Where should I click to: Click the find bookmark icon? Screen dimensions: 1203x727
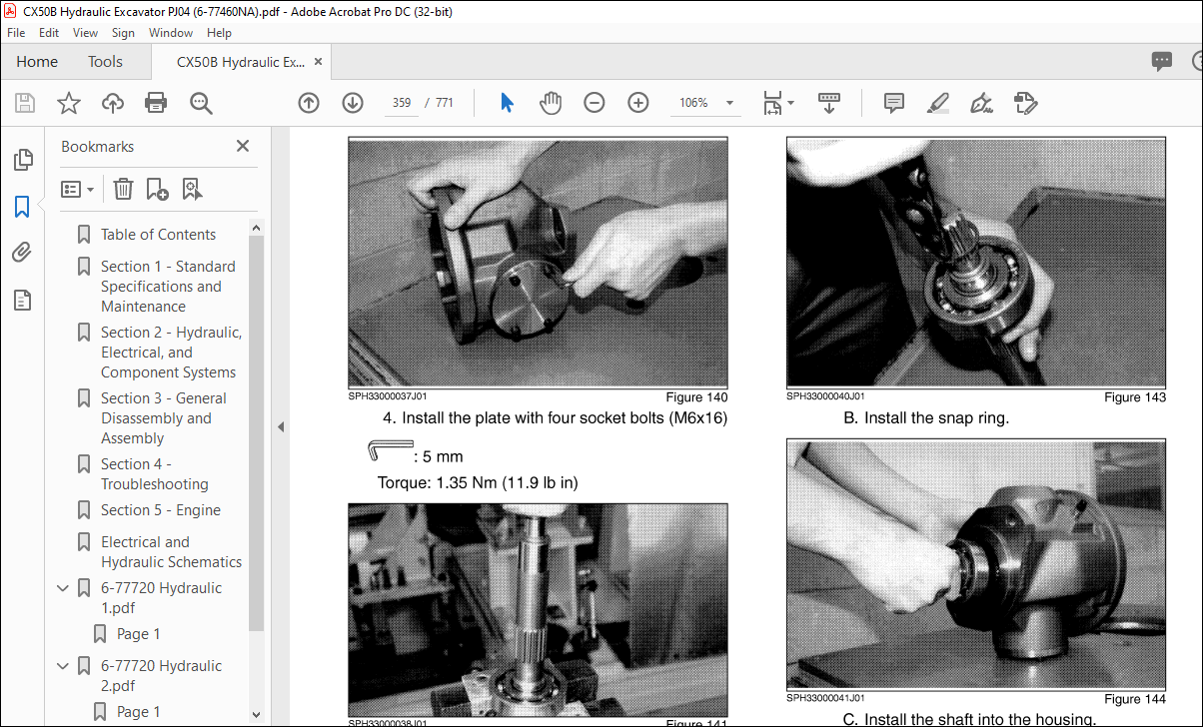192,189
